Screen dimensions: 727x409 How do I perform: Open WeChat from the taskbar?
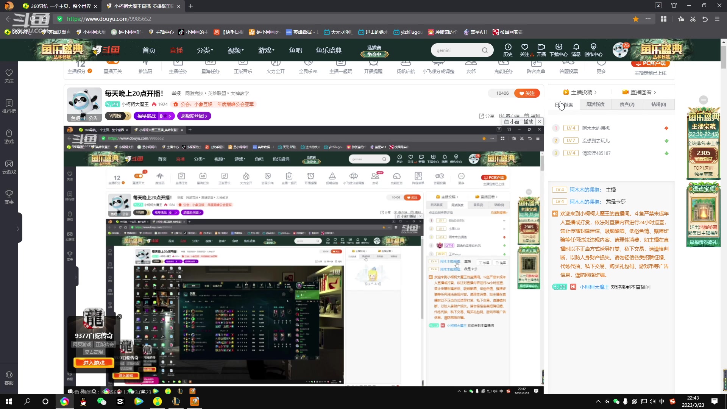pyautogui.click(x=101, y=401)
